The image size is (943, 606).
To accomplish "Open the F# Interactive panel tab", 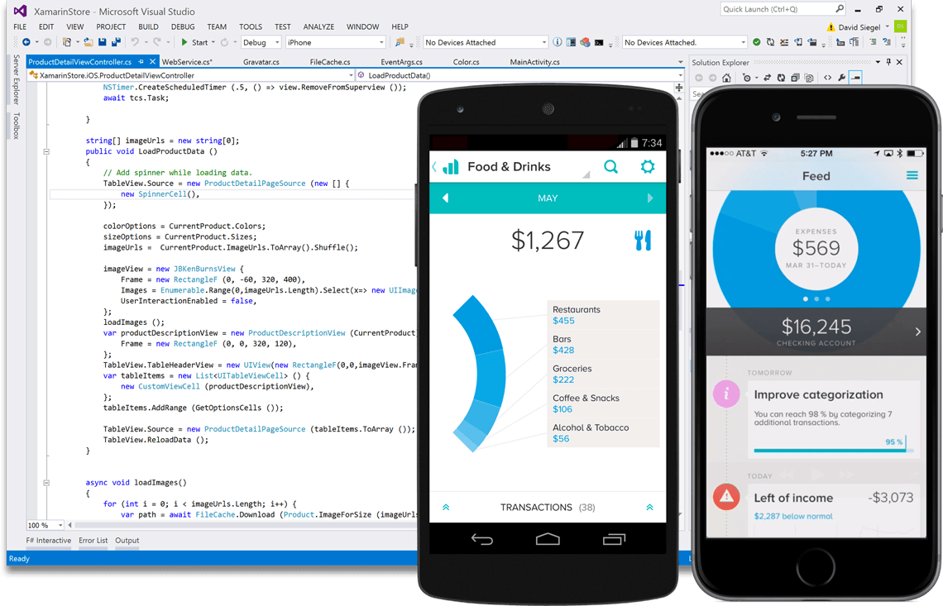I will pos(49,540).
